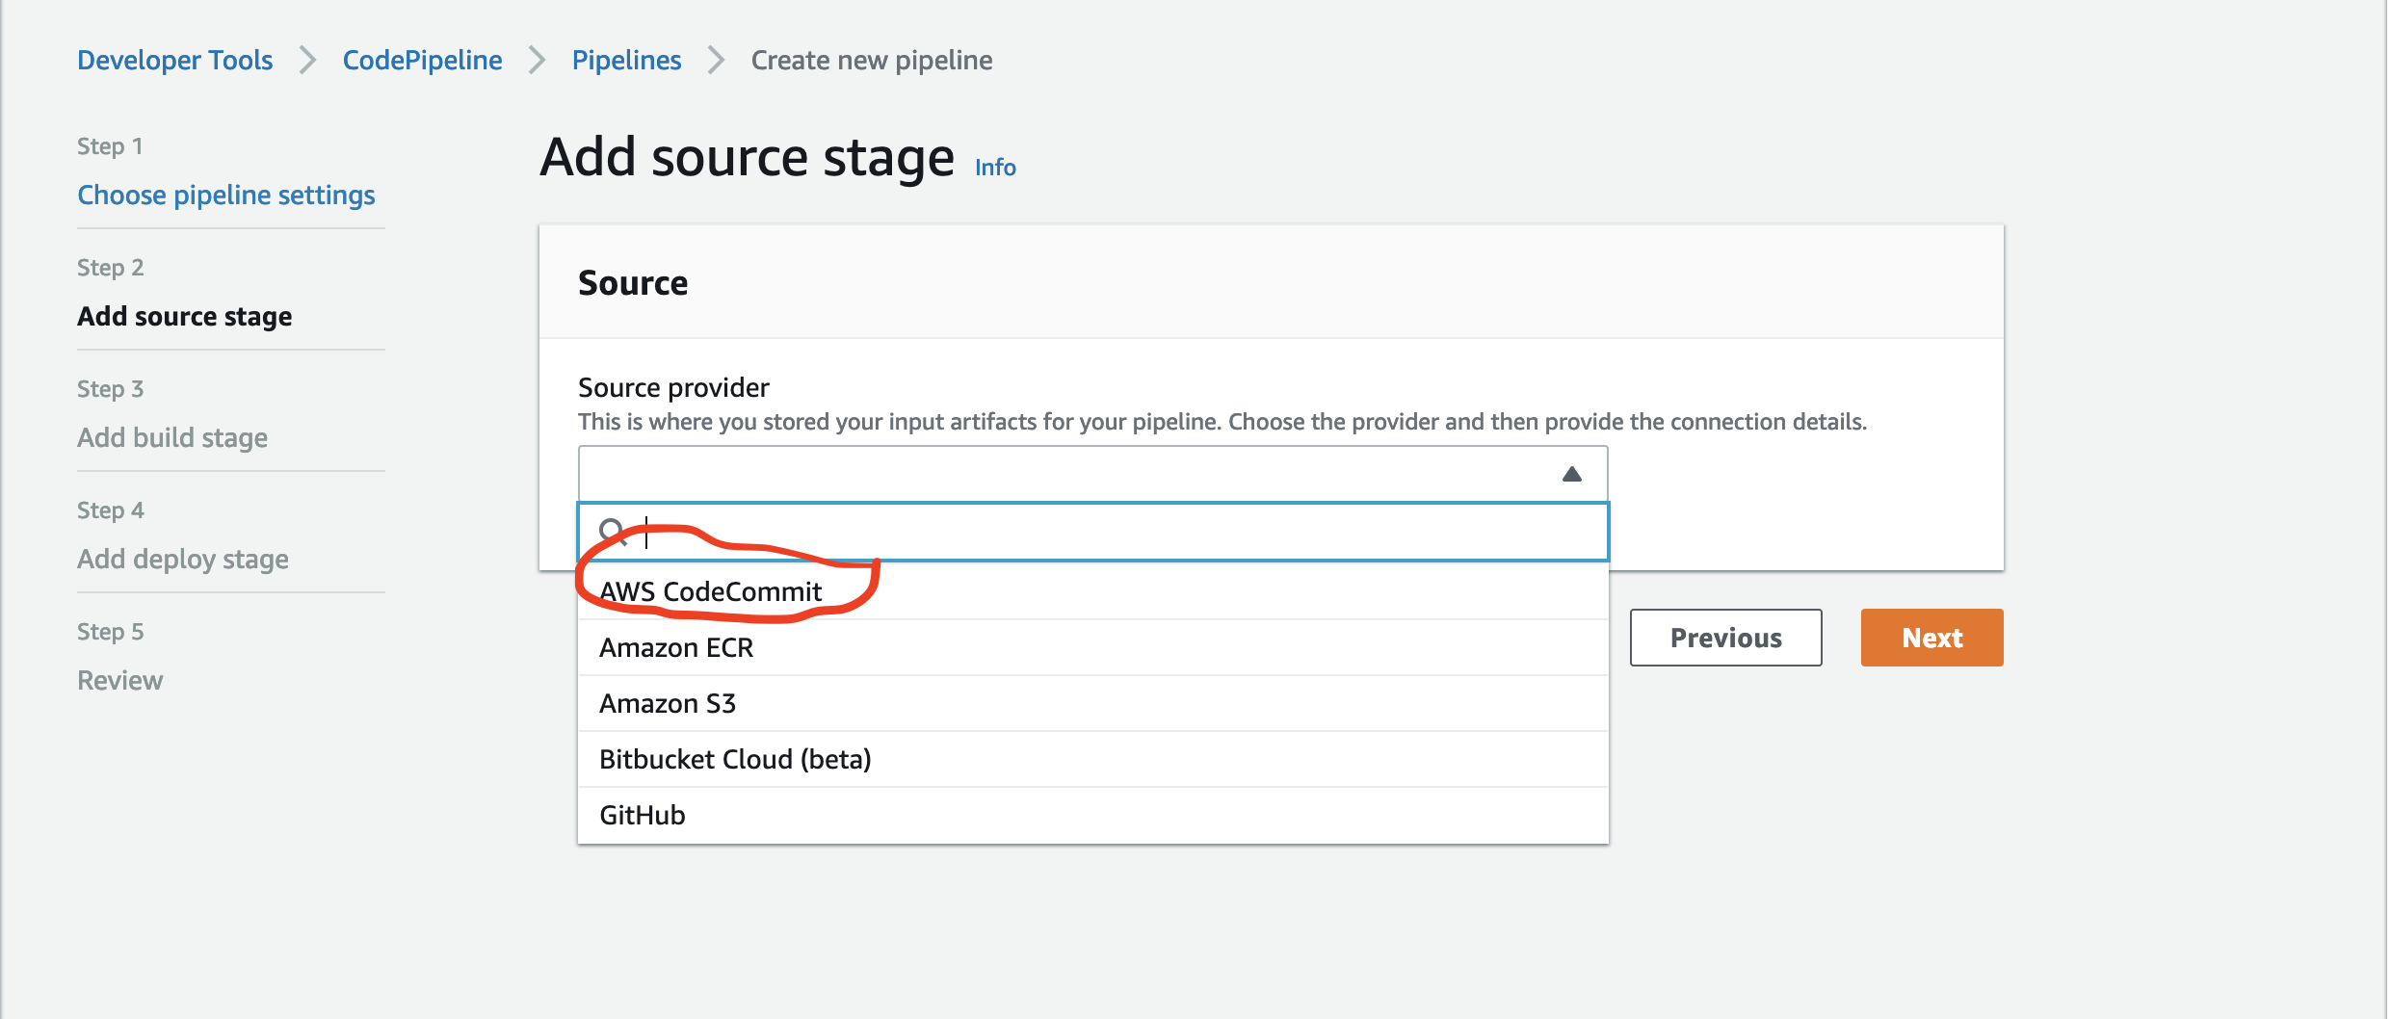Click the orange Next button
This screenshot has width=2391, height=1019.
pos(1931,638)
